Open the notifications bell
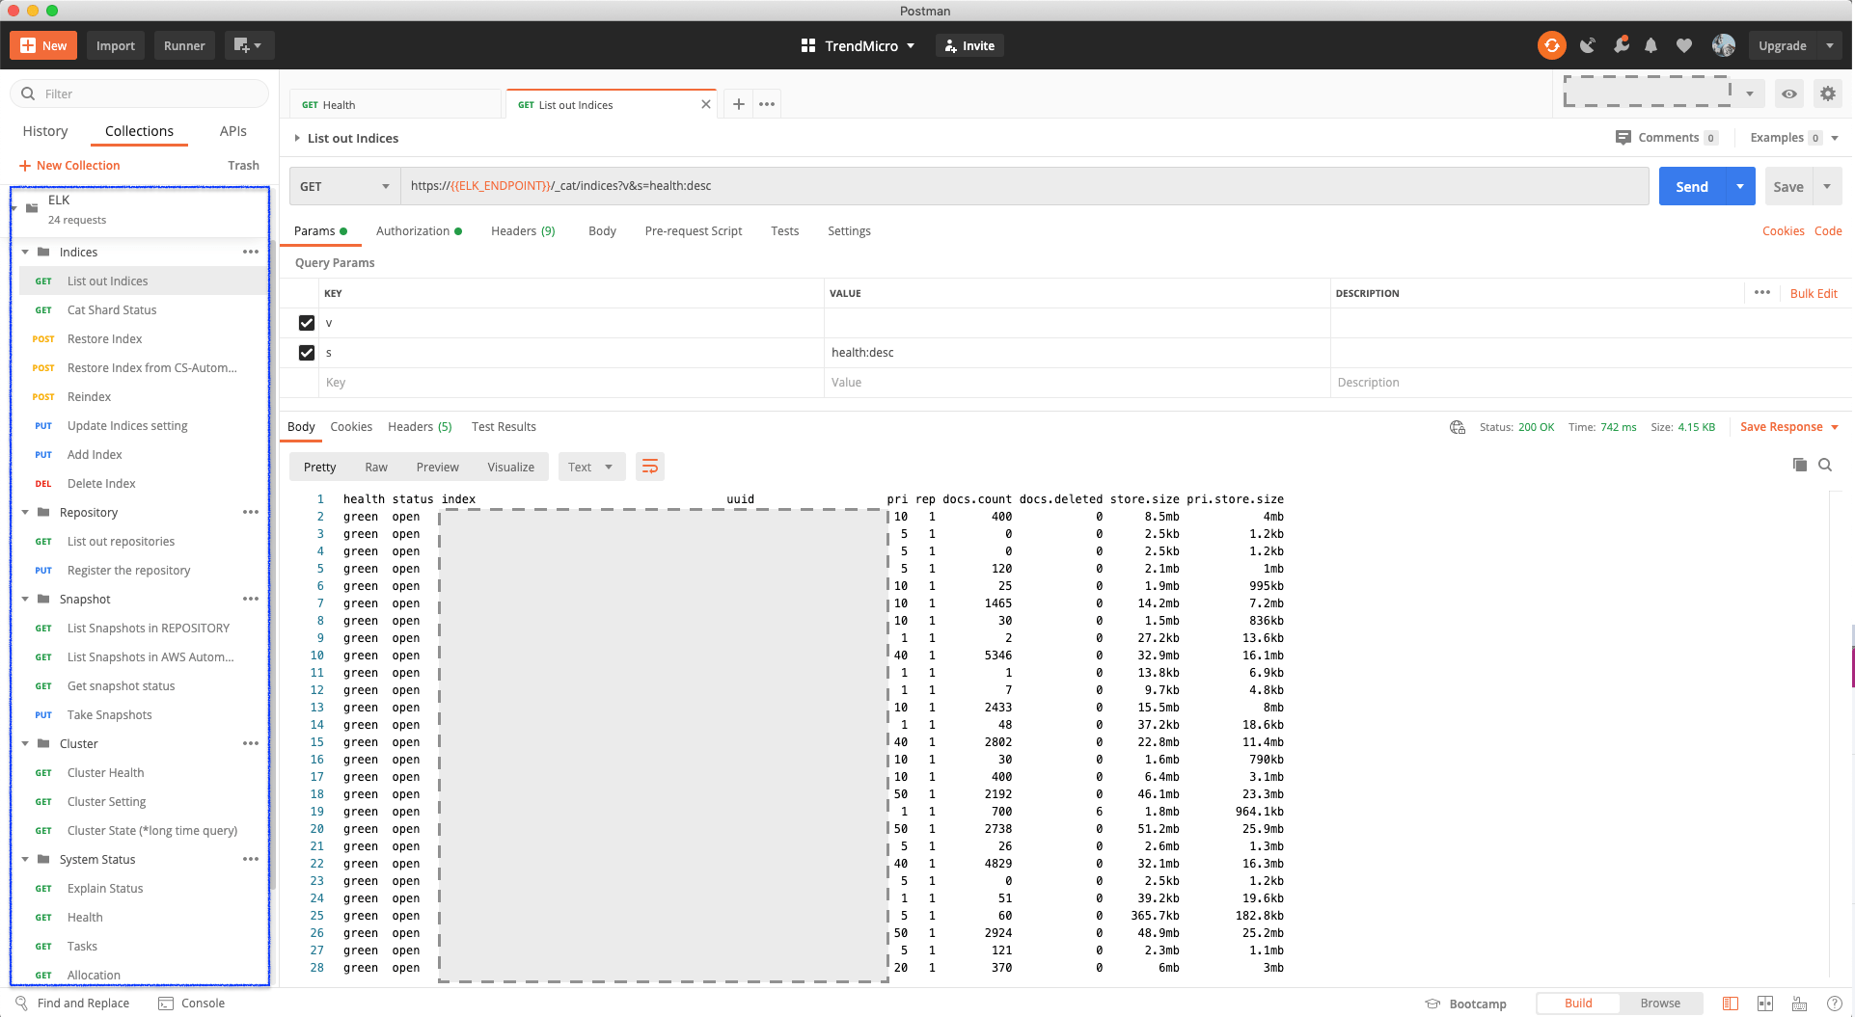Viewport: 1855px width, 1017px height. [x=1651, y=45]
